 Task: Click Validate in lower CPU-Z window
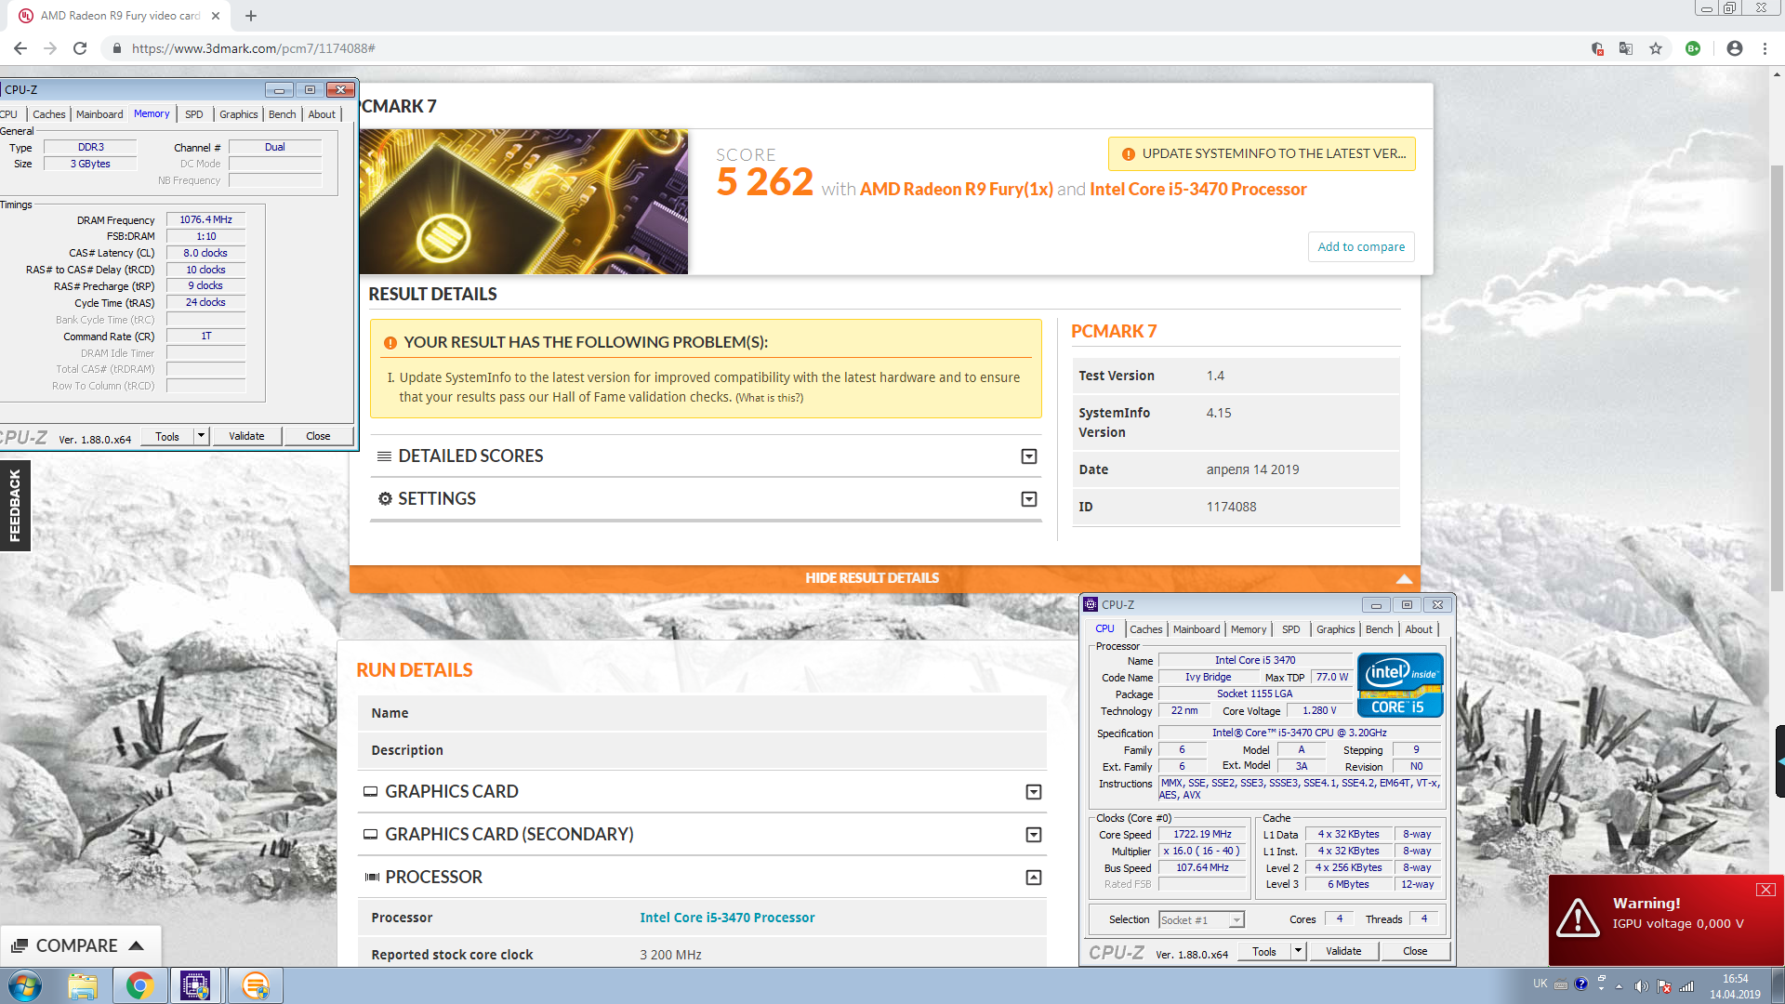click(x=1343, y=952)
